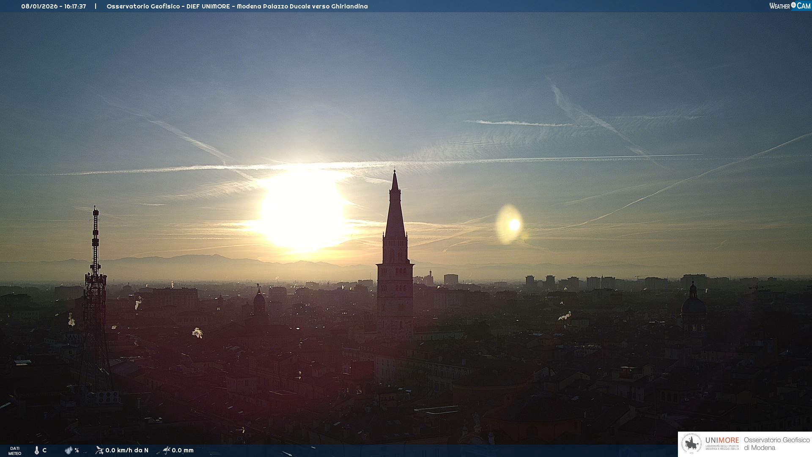The height and width of the screenshot is (457, 812).
Task: Click the wind anemometer icon
Action: click(x=99, y=450)
